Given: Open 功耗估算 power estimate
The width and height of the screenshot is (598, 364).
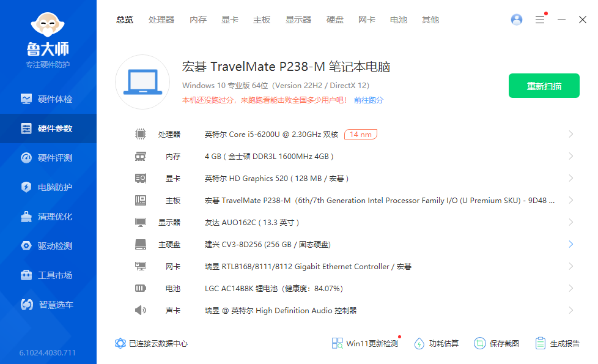Looking at the screenshot, I should 437,343.
